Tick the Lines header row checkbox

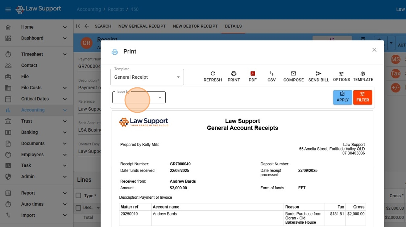click(x=78, y=196)
